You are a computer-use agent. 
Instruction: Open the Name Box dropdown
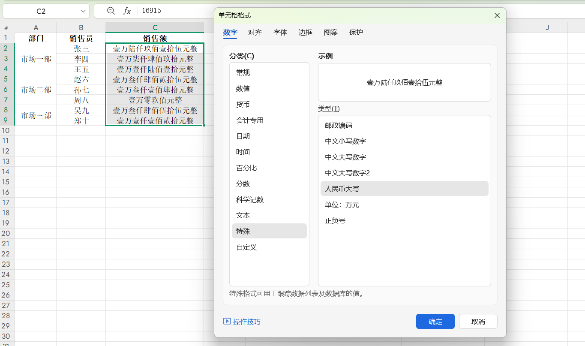[83, 10]
